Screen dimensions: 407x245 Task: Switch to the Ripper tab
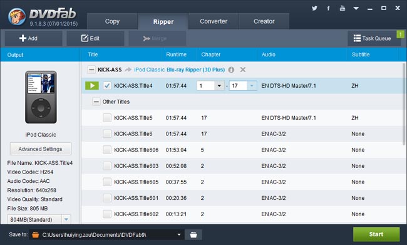coord(163,21)
